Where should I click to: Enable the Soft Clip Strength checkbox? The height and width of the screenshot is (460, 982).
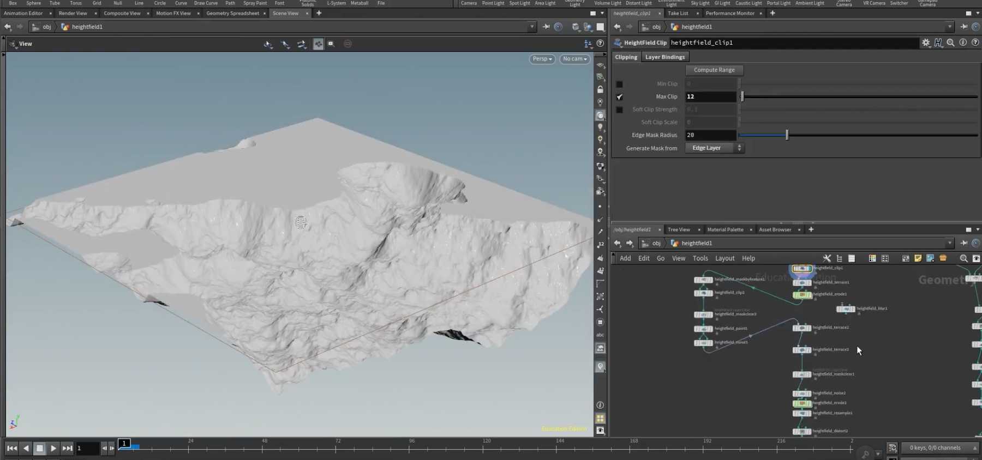(x=619, y=110)
